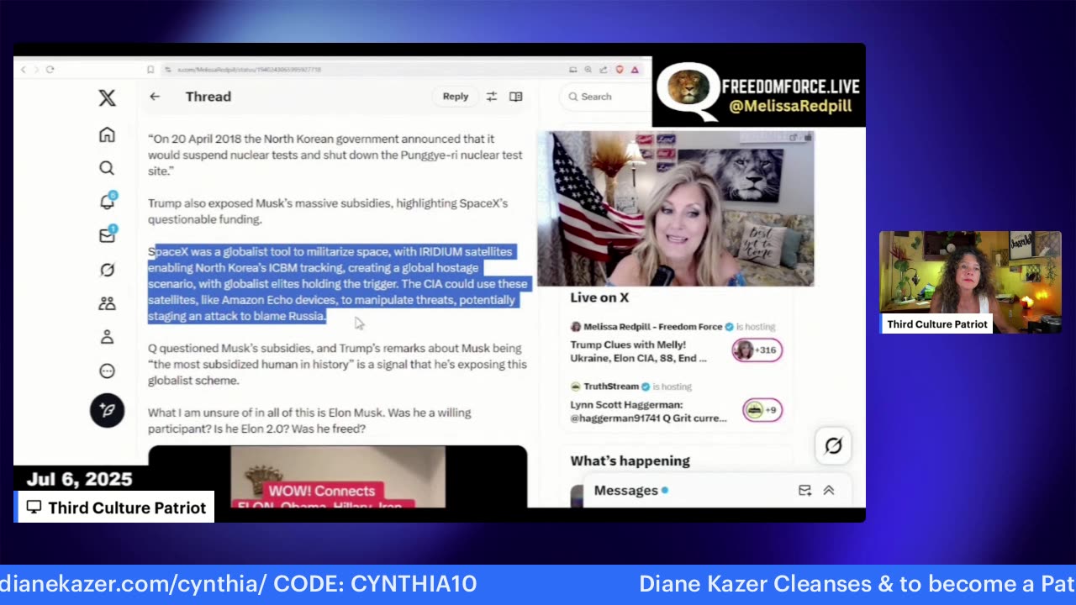The image size is (1076, 605).
Task: Click the "What's happening" heading
Action: click(x=630, y=460)
